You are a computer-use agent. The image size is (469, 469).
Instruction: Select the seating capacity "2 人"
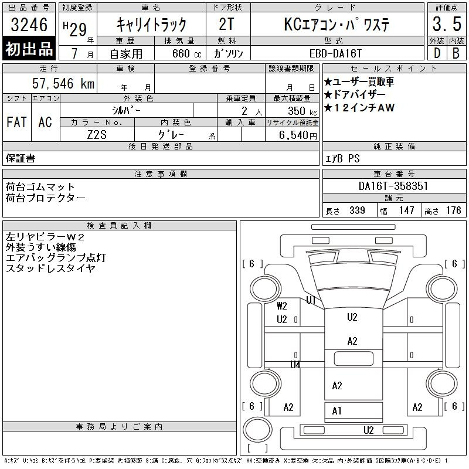(x=252, y=111)
